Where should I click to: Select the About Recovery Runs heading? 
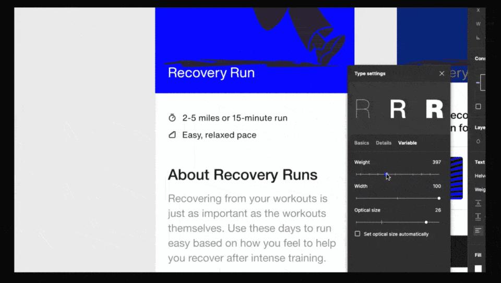pyautogui.click(x=243, y=175)
